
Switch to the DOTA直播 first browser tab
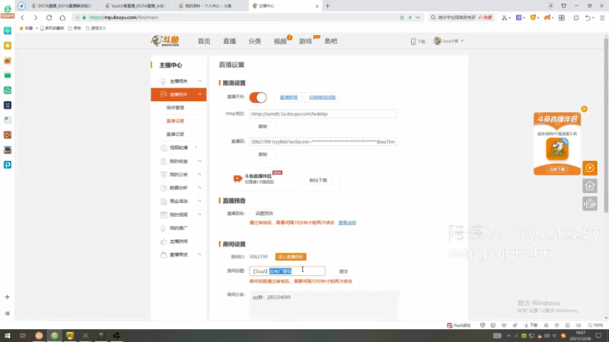click(x=63, y=6)
